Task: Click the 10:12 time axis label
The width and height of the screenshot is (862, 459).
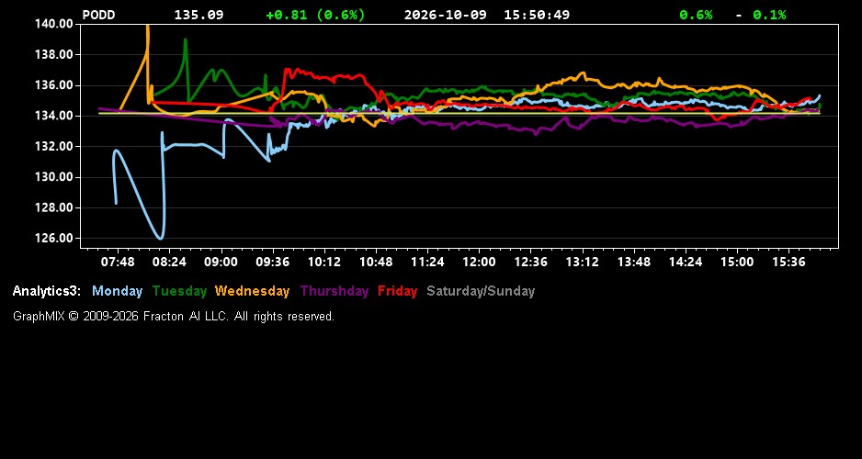Action: (324, 263)
